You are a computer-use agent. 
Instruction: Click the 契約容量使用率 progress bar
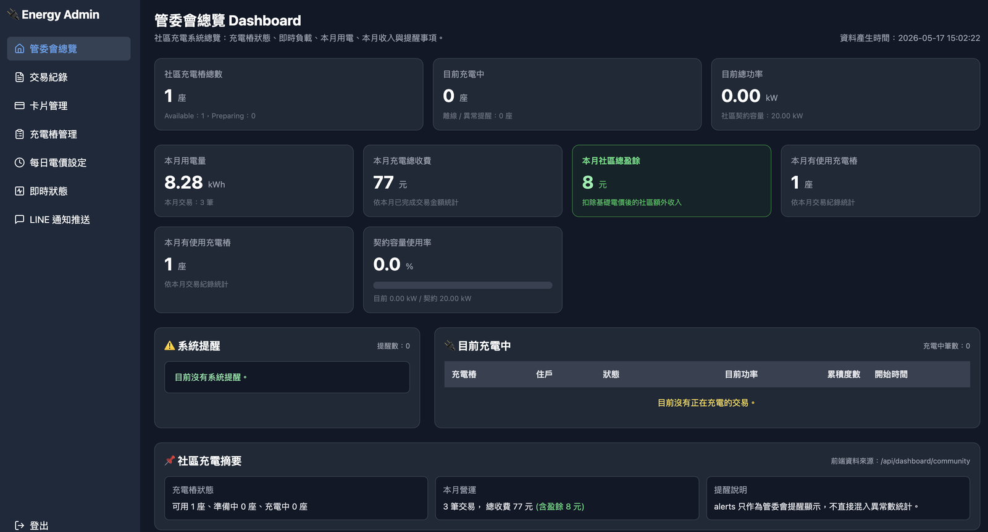pos(463,285)
